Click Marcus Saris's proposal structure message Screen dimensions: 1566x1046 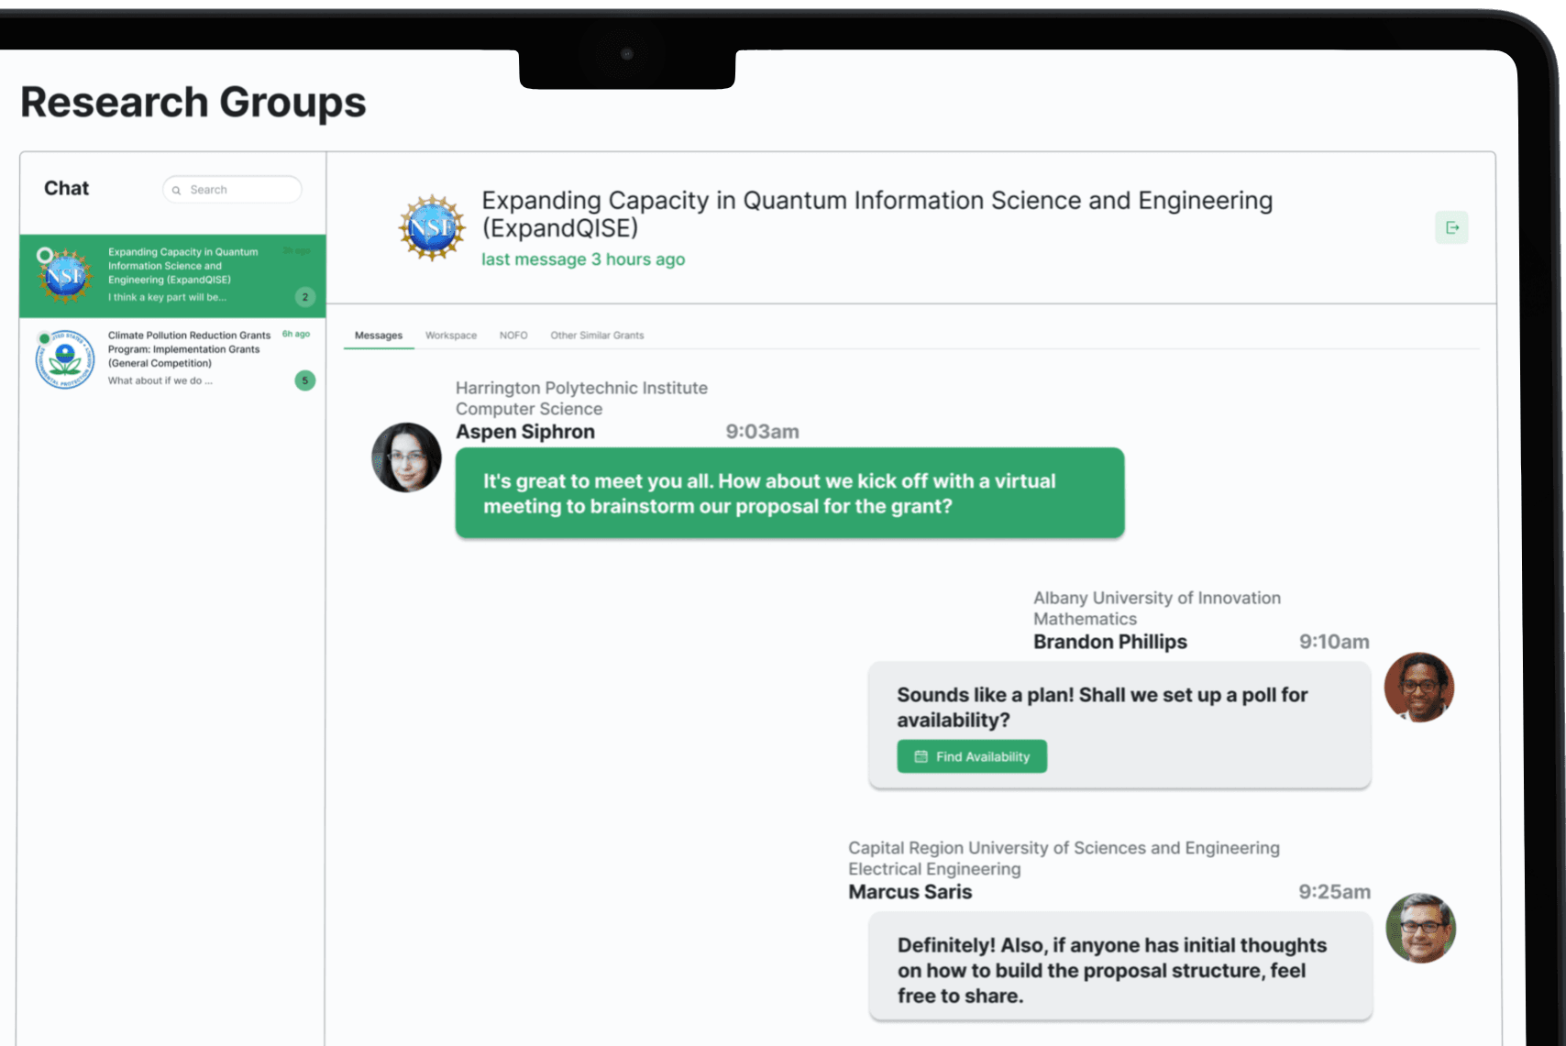pyautogui.click(x=1119, y=966)
